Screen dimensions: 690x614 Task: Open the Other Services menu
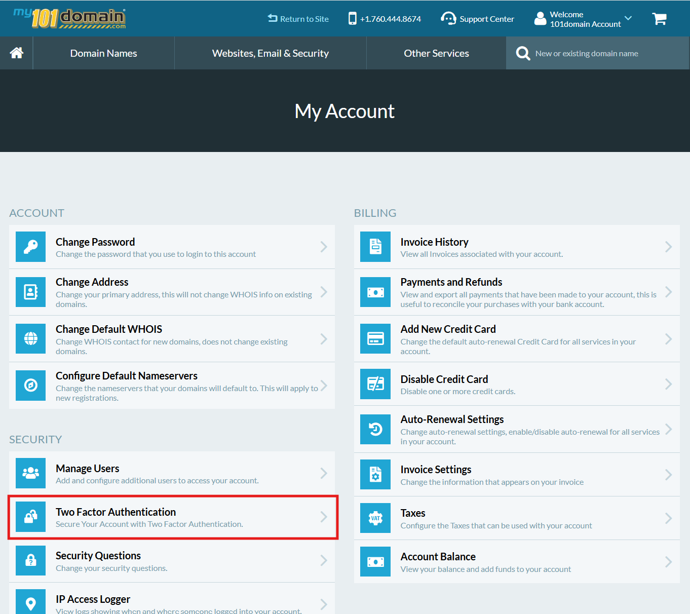436,53
